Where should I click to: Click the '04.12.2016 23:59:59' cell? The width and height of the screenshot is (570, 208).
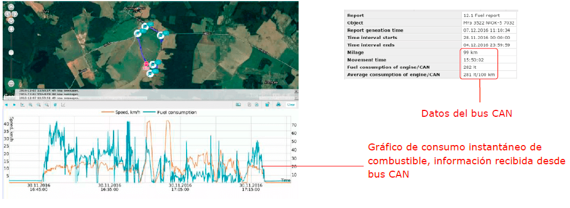coord(489,45)
